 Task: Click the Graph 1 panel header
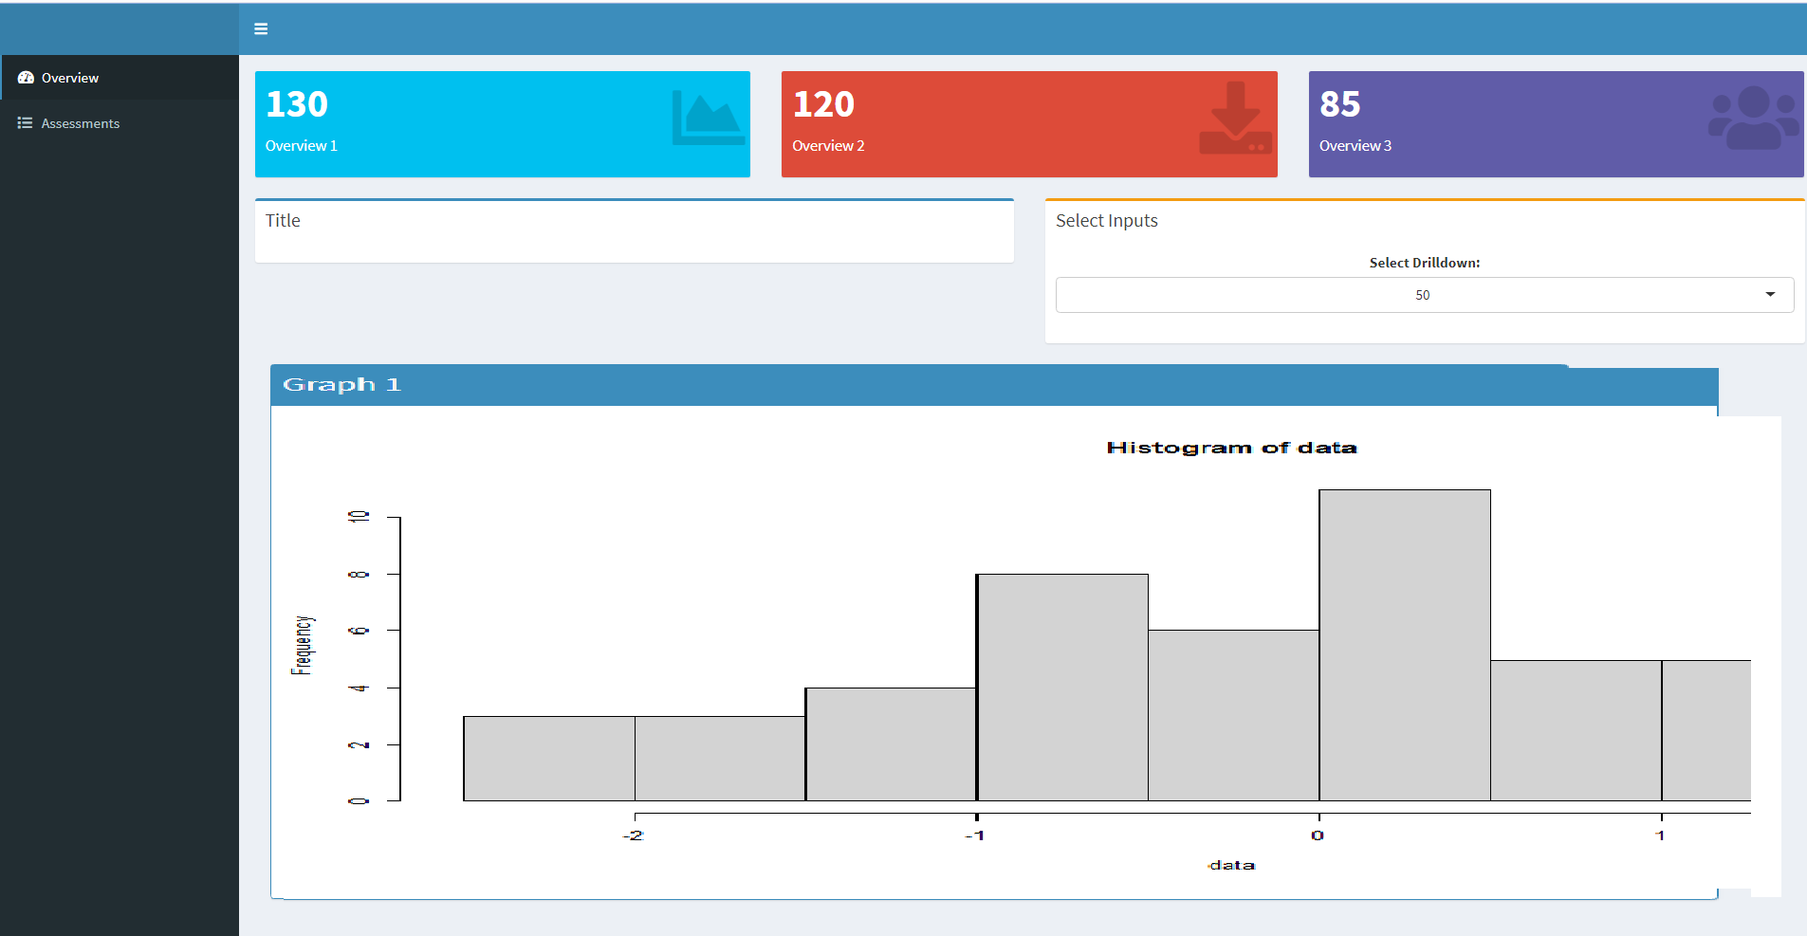[x=994, y=385]
